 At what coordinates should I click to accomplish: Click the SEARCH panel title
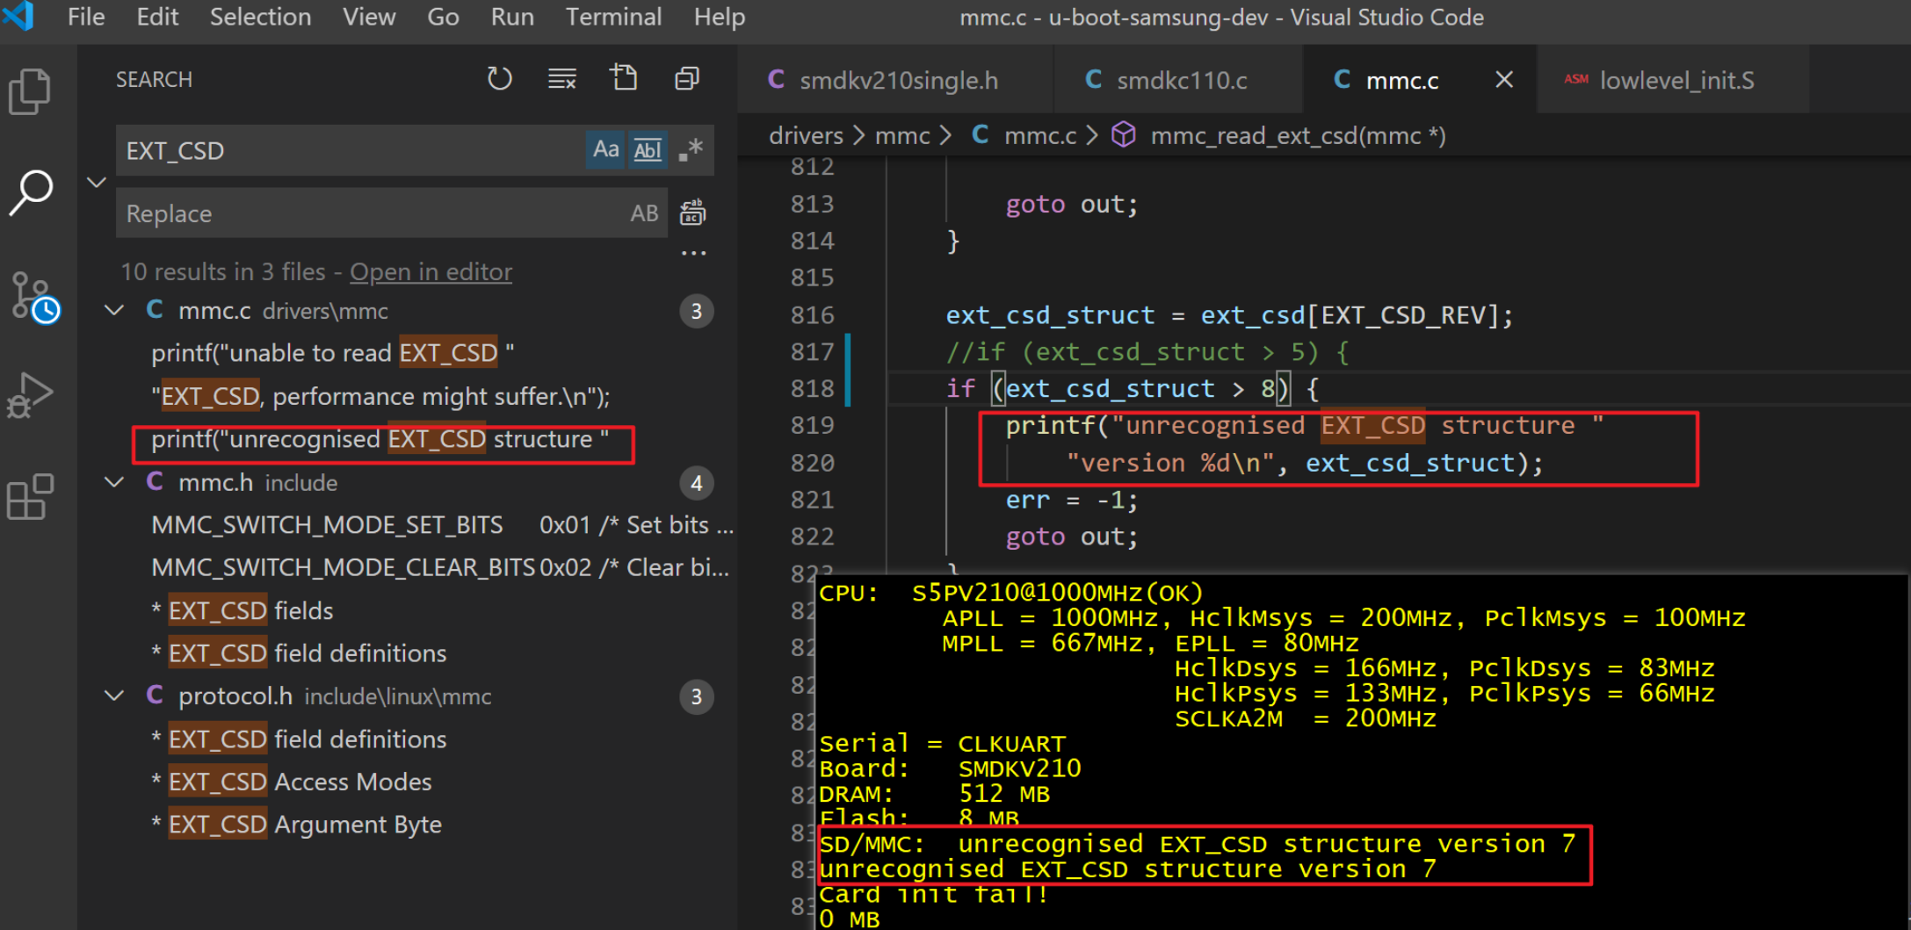pyautogui.click(x=154, y=80)
